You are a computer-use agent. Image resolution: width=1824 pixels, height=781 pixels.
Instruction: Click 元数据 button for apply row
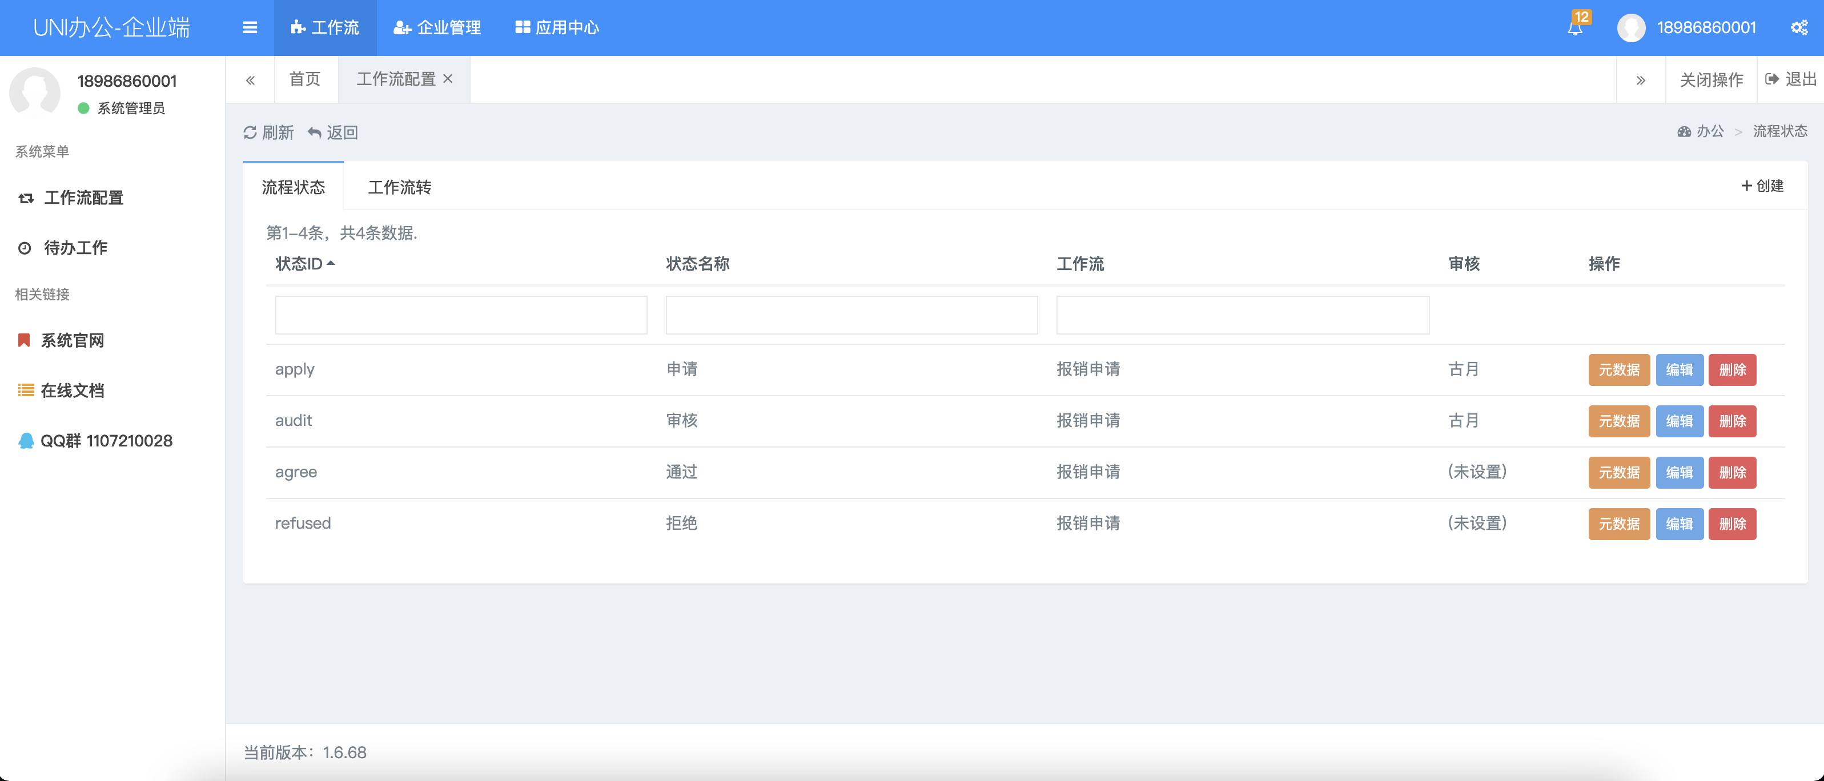coord(1618,369)
